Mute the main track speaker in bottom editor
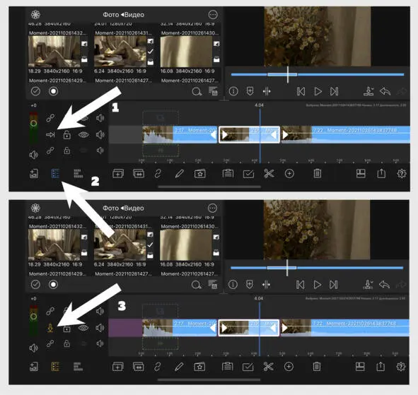 (100, 328)
